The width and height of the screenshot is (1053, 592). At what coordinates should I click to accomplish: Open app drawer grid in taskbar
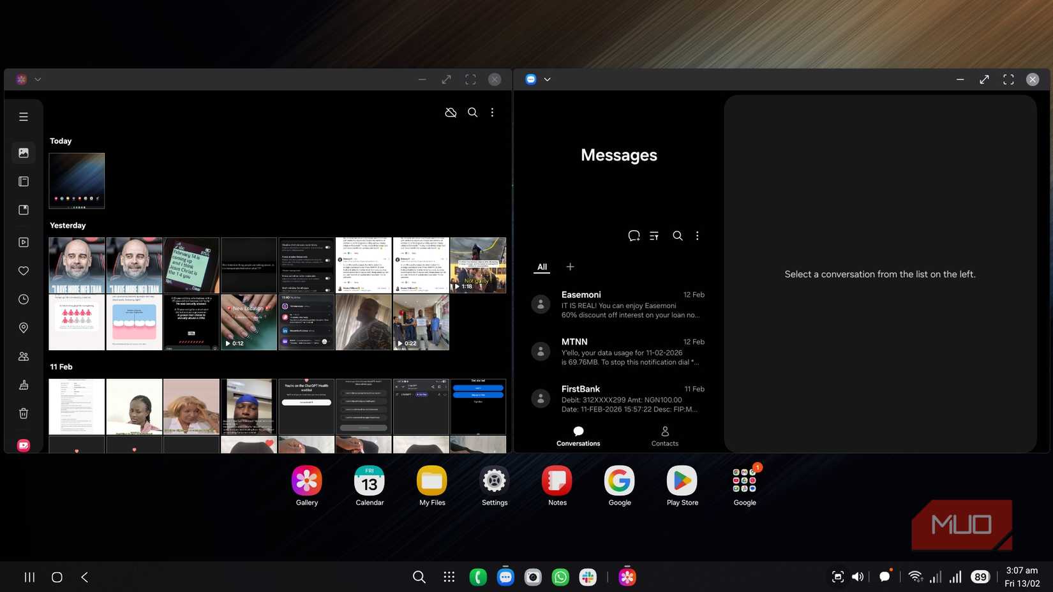tap(449, 577)
